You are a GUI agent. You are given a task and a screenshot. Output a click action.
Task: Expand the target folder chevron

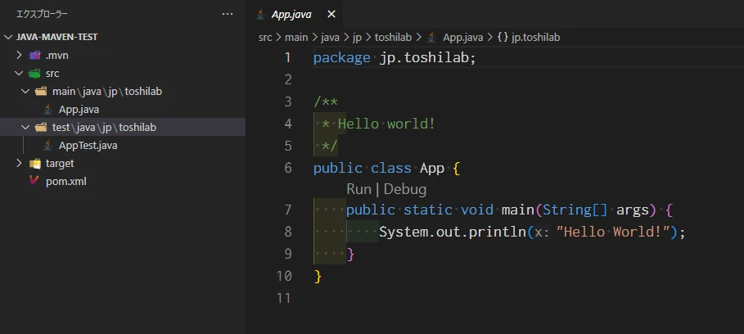19,163
